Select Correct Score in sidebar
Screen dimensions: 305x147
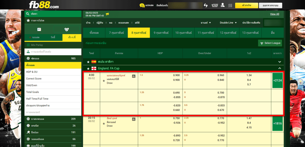pyautogui.click(x=53, y=79)
